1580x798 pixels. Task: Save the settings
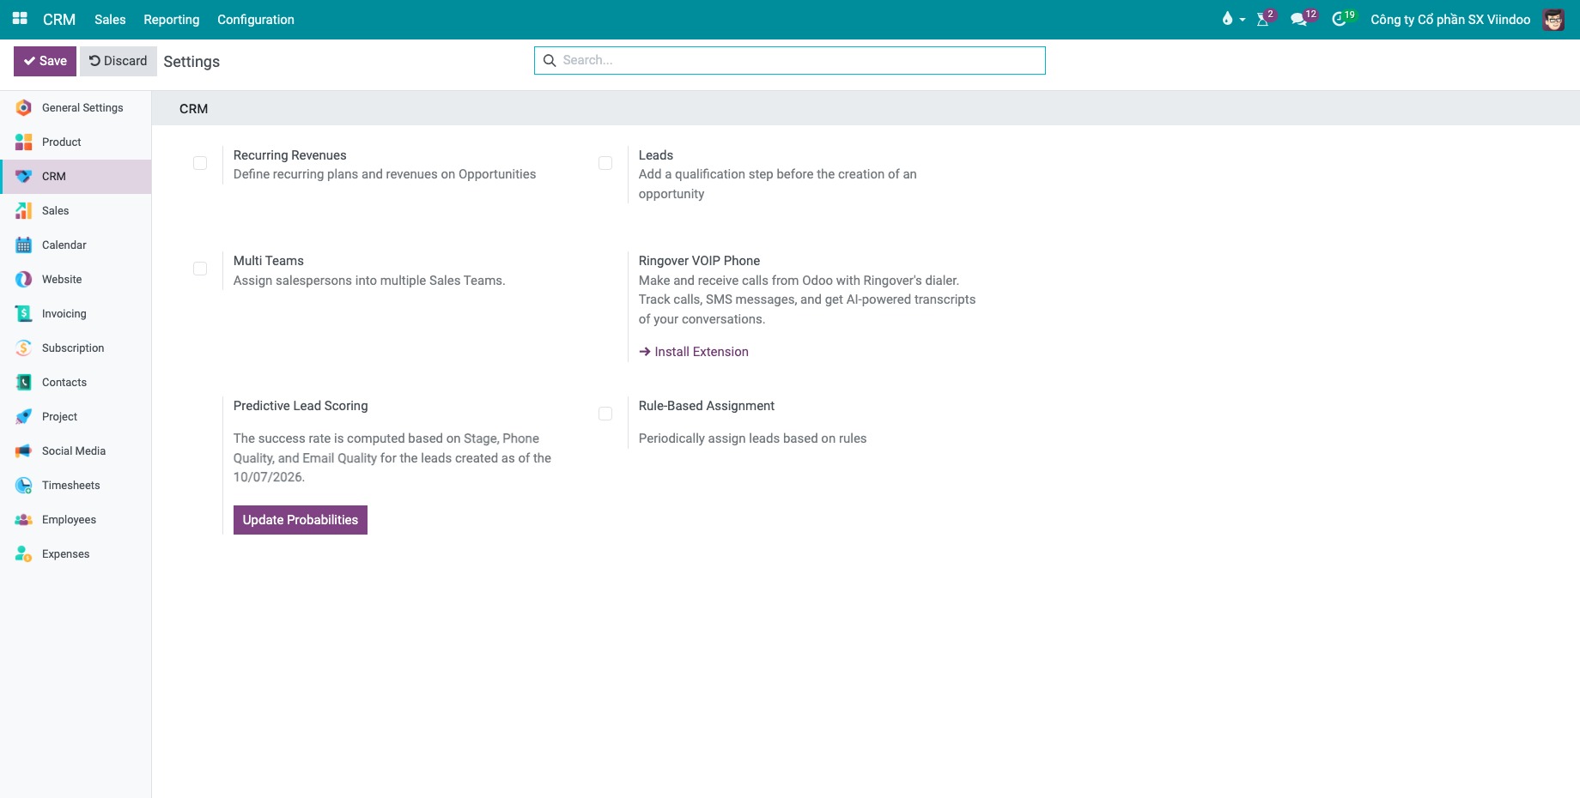coord(46,61)
